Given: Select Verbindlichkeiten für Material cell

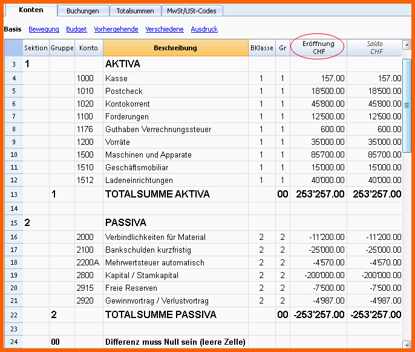Looking at the screenshot, I should point(175,237).
